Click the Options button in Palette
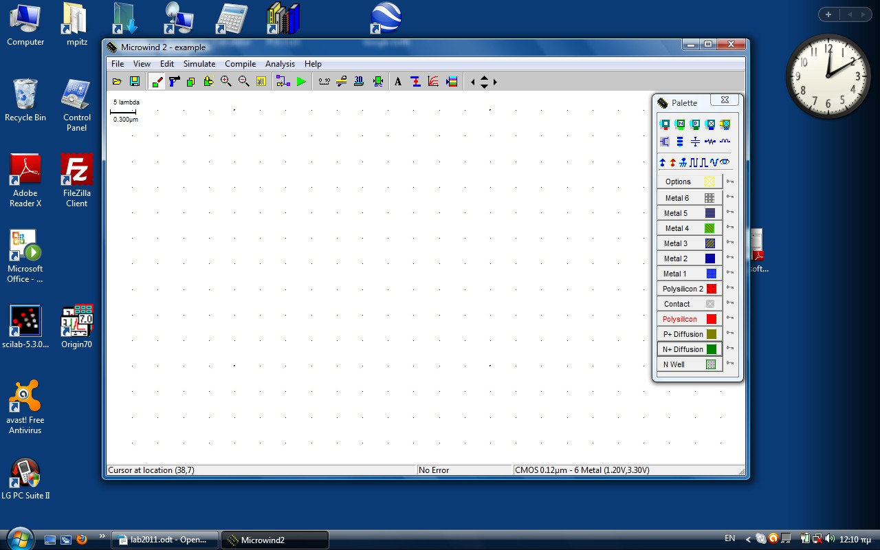 pyautogui.click(x=690, y=181)
